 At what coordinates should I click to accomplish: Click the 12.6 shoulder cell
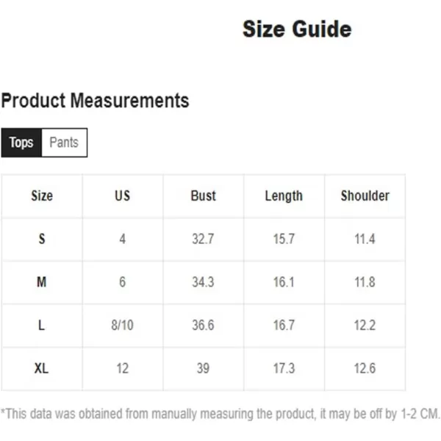[365, 368]
